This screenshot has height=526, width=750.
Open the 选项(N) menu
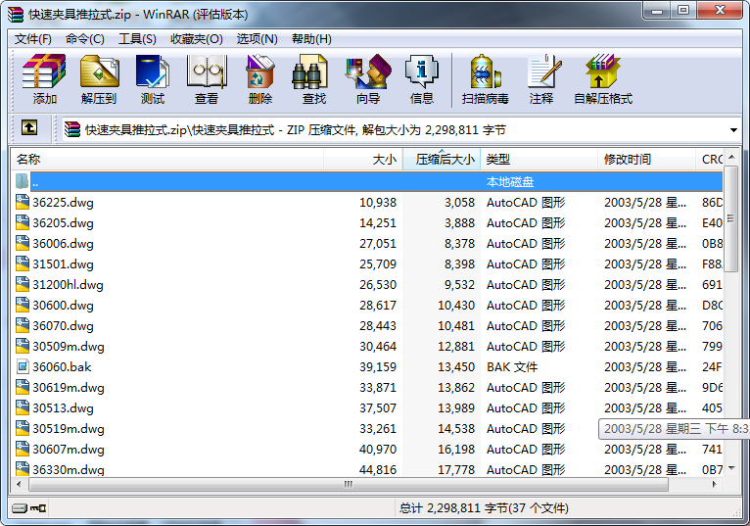click(257, 39)
